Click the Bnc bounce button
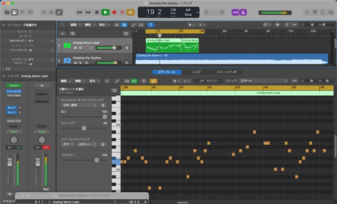This screenshot has width=337, height=204. [46, 189]
